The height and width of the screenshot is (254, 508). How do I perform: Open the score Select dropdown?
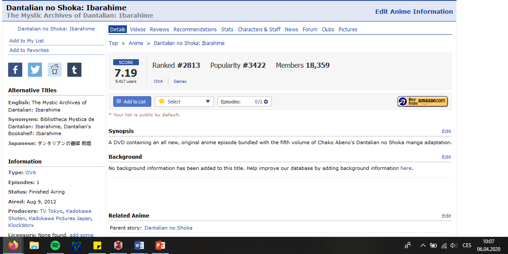coord(184,102)
